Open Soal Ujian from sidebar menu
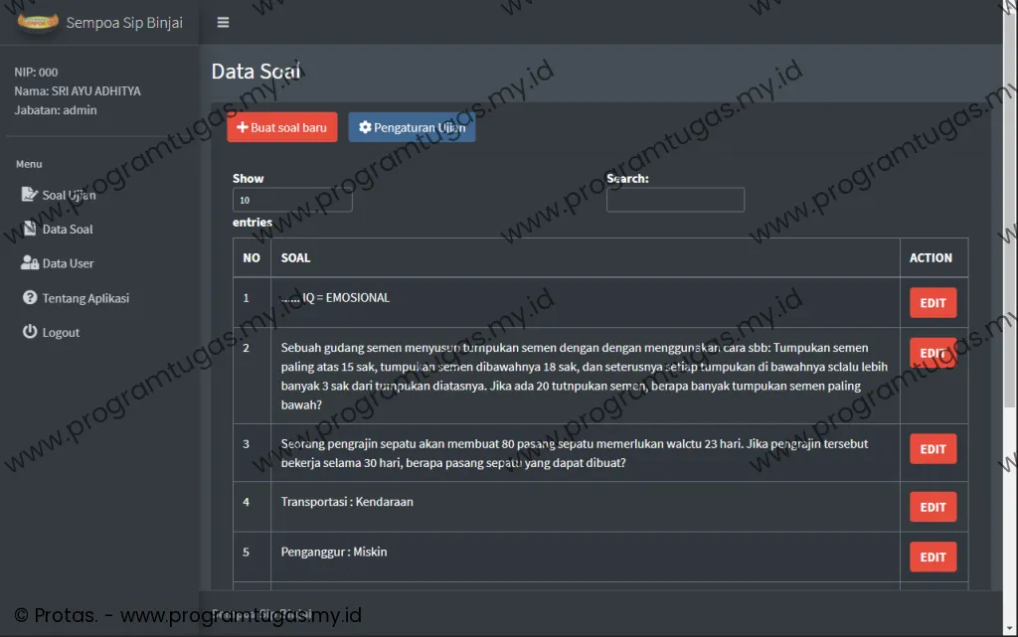1018x637 pixels. [x=69, y=195]
